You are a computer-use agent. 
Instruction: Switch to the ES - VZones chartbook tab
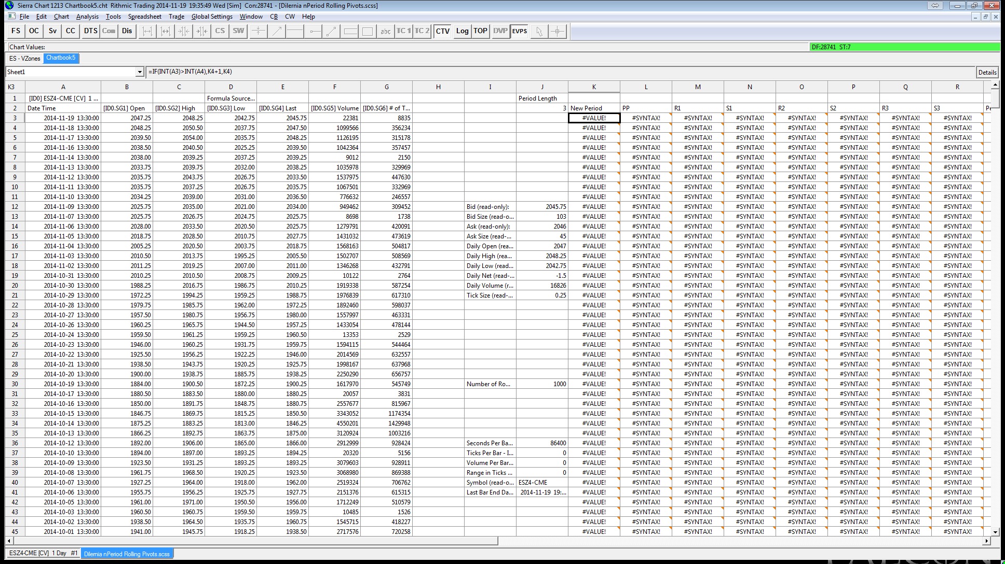(x=24, y=58)
